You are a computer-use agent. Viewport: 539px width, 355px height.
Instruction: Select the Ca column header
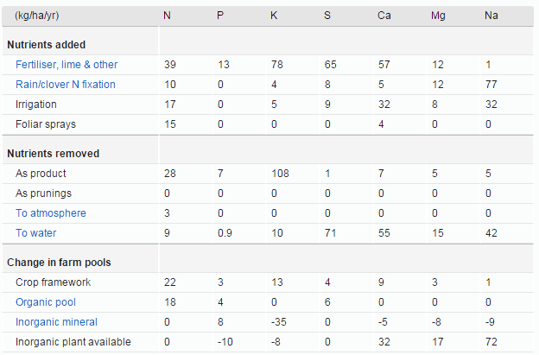pyautogui.click(x=384, y=16)
